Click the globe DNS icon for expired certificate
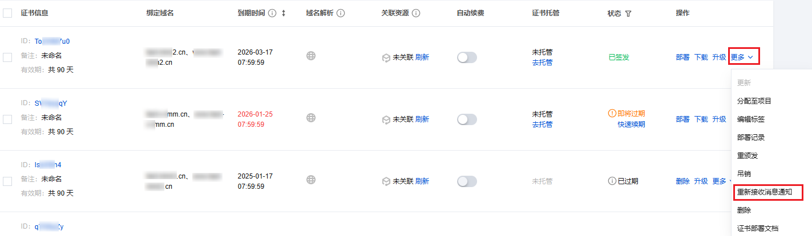The height and width of the screenshot is (236, 812). click(x=311, y=180)
